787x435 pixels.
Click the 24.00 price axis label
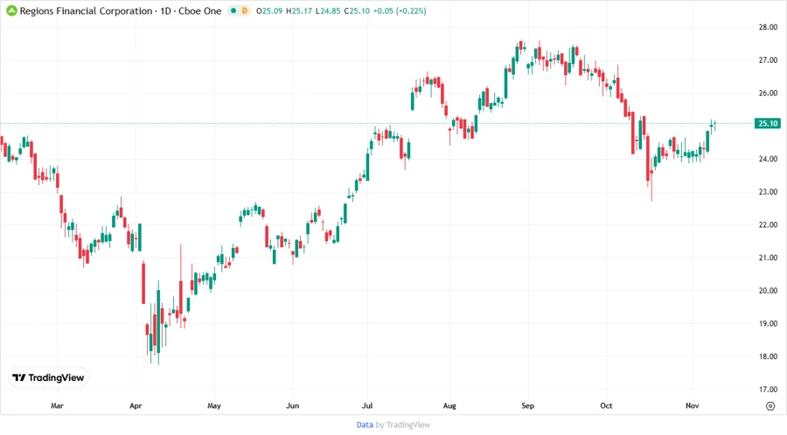point(768,159)
